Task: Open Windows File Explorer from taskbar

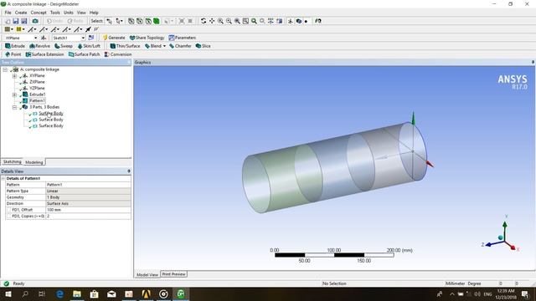Action: click(77, 293)
